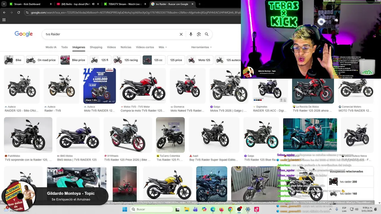Apply the On road price filter chip
This screenshot has width=381, height=214.
(x=42, y=60)
